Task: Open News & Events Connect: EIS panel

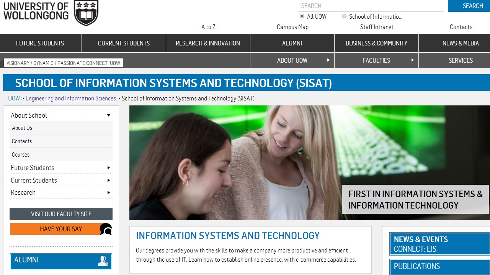Action: coord(439,244)
